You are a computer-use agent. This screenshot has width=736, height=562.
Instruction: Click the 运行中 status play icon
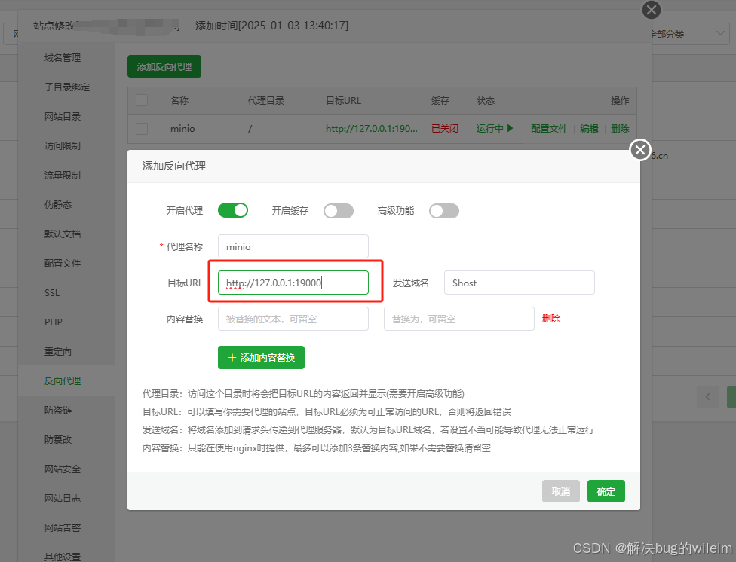click(x=510, y=128)
